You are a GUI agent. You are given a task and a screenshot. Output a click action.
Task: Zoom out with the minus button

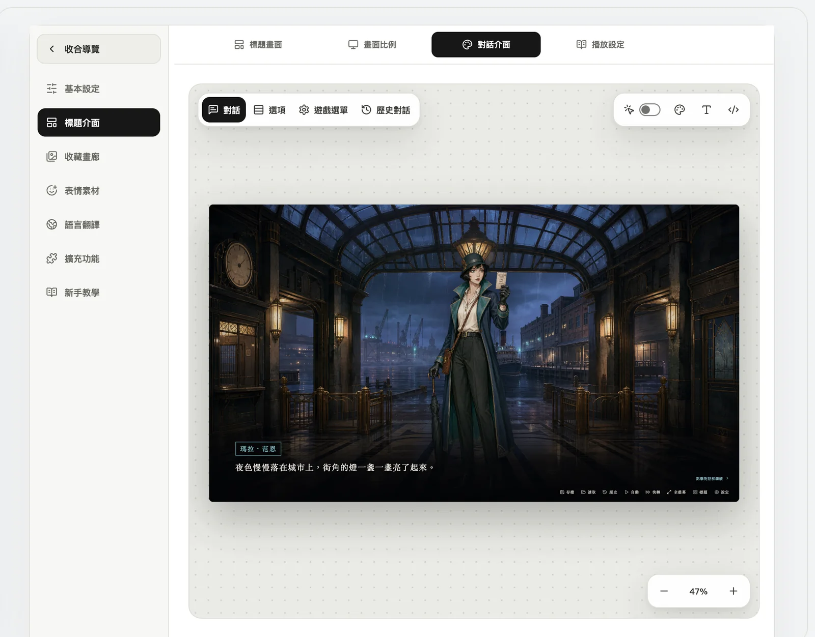664,591
